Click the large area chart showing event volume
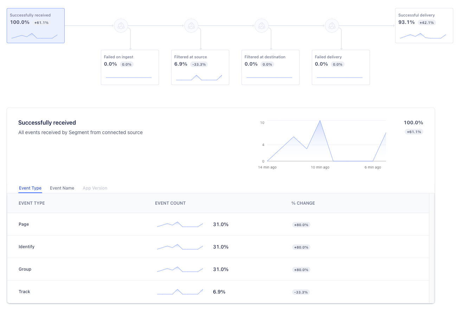 pos(325,142)
